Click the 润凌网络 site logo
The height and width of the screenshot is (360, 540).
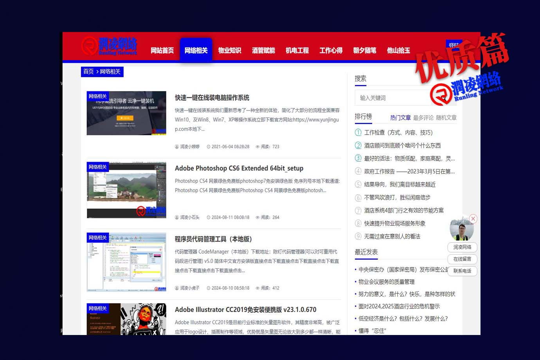tap(109, 46)
